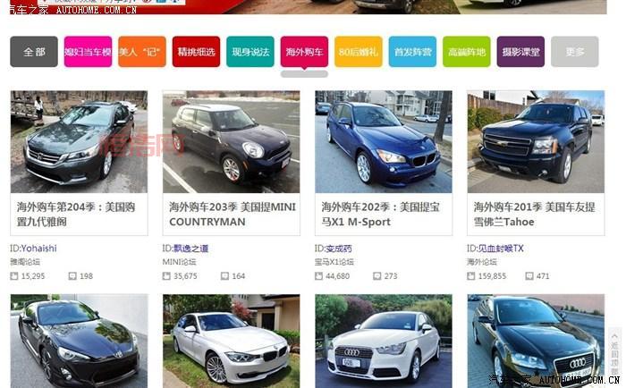Click the comment count 273

pos(391,276)
